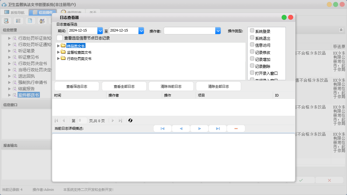Screen dimensions: 347x195
Task: Click the 清除全部日志 button
Action: coord(218,86)
